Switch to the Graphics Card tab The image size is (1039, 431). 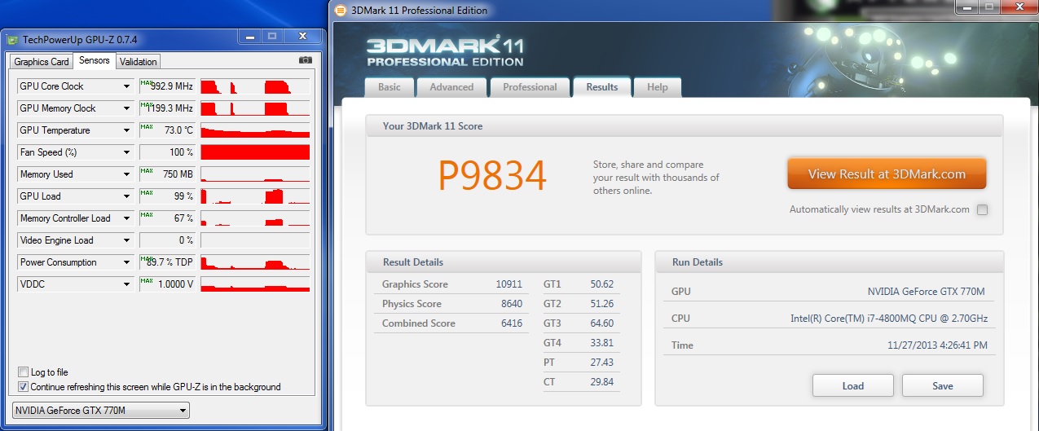pos(42,62)
